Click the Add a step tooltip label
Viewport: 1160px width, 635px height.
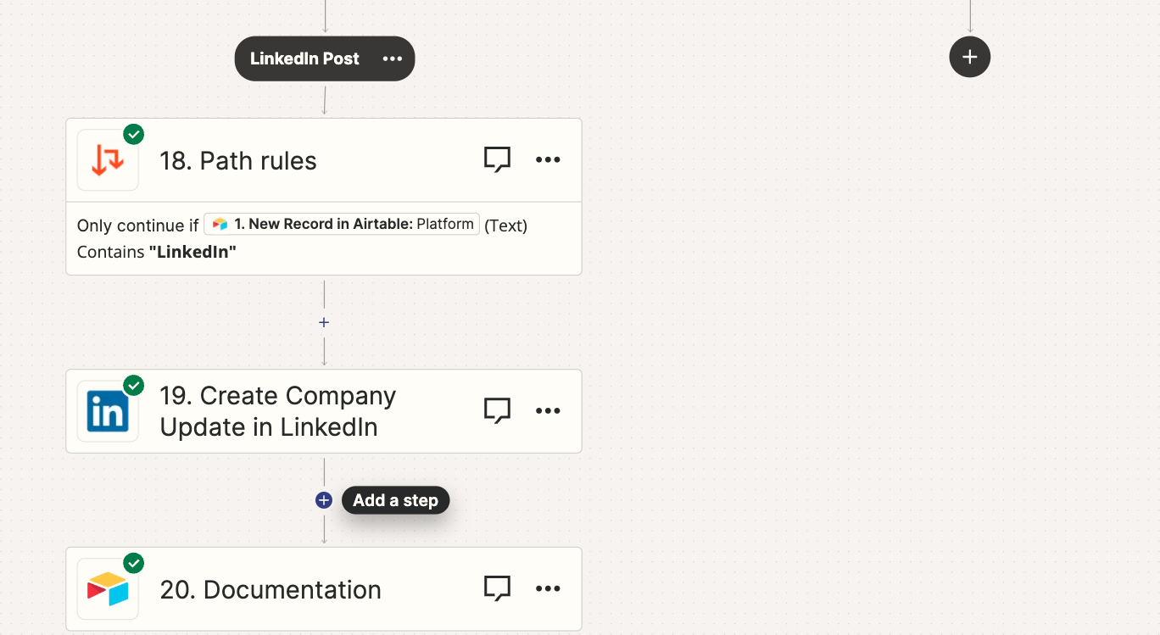[x=395, y=500]
